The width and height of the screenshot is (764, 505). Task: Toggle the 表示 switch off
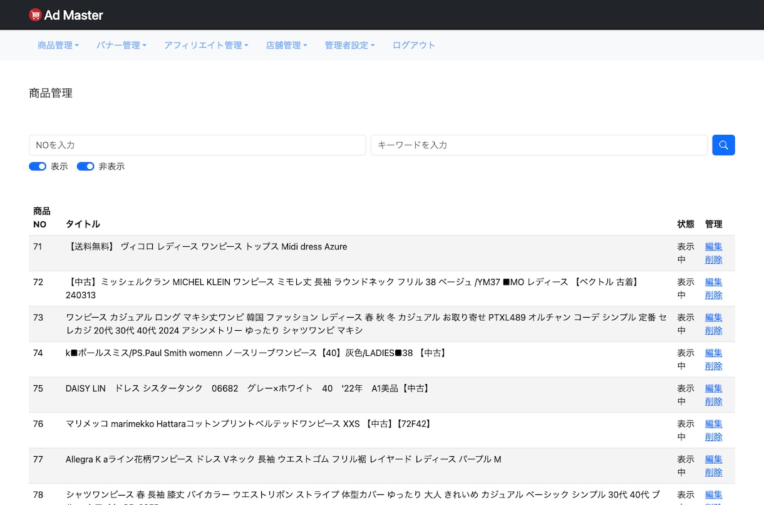coord(38,166)
